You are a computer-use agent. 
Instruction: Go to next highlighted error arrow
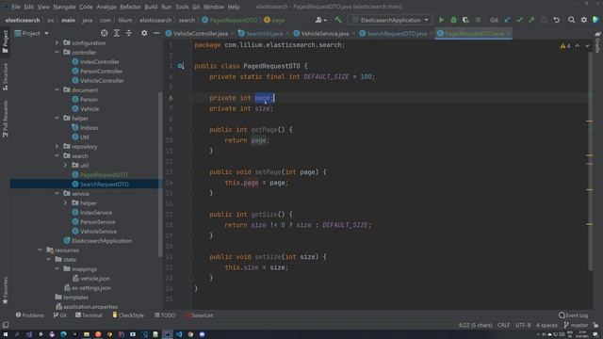587,46
